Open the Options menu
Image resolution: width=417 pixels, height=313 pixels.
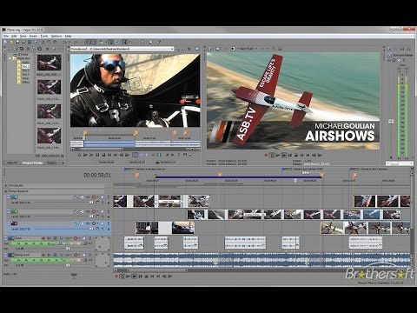pyautogui.click(x=56, y=36)
